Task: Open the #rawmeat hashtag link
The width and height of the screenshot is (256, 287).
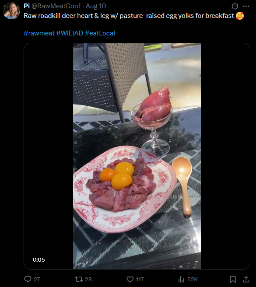Action: point(39,33)
